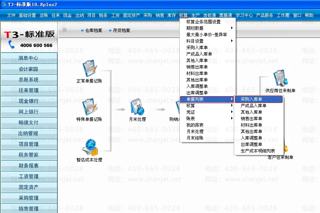Select 产成品入库单 in the submenu
This screenshot has height=213, width=320.
[258, 106]
